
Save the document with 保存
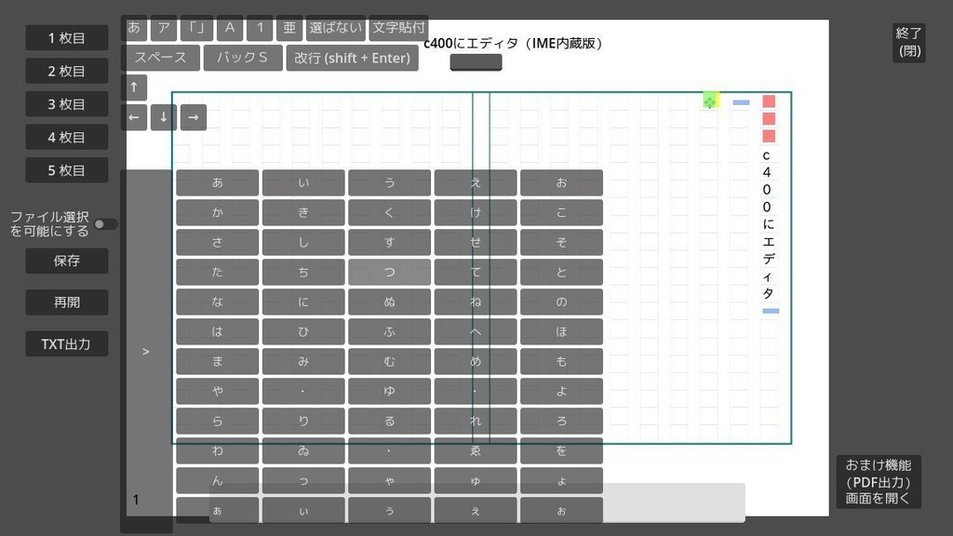point(65,261)
